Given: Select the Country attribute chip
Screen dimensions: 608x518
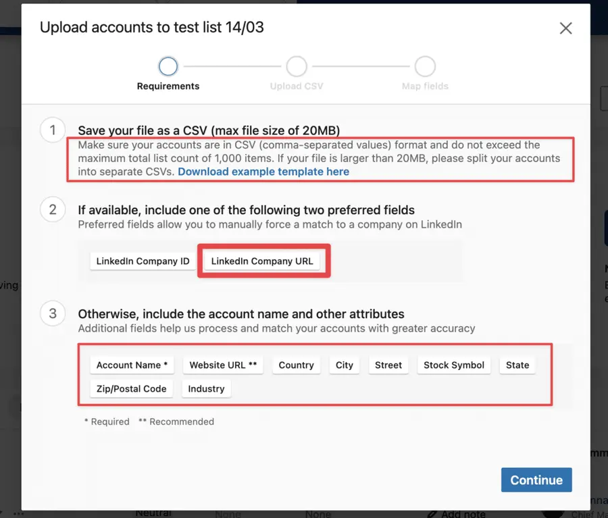Looking at the screenshot, I should click(x=296, y=365).
